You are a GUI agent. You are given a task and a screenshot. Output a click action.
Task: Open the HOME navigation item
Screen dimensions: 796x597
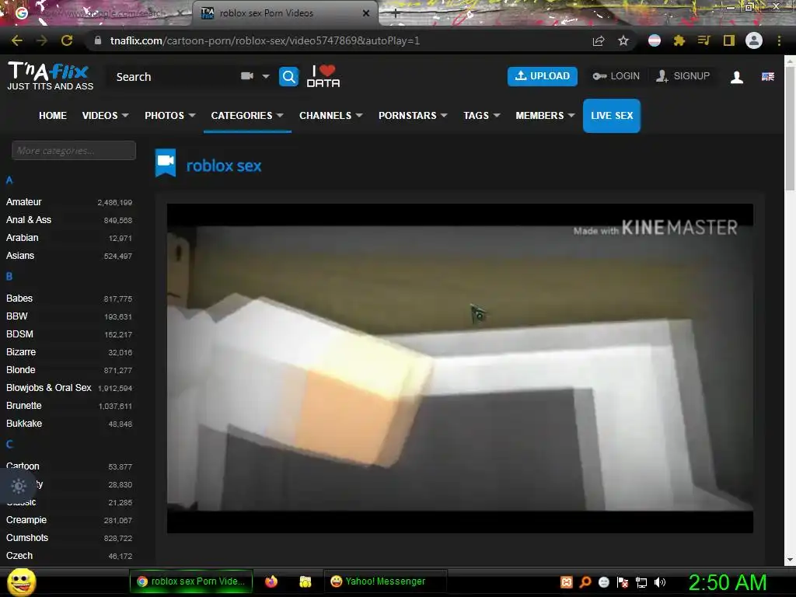pyautogui.click(x=53, y=116)
